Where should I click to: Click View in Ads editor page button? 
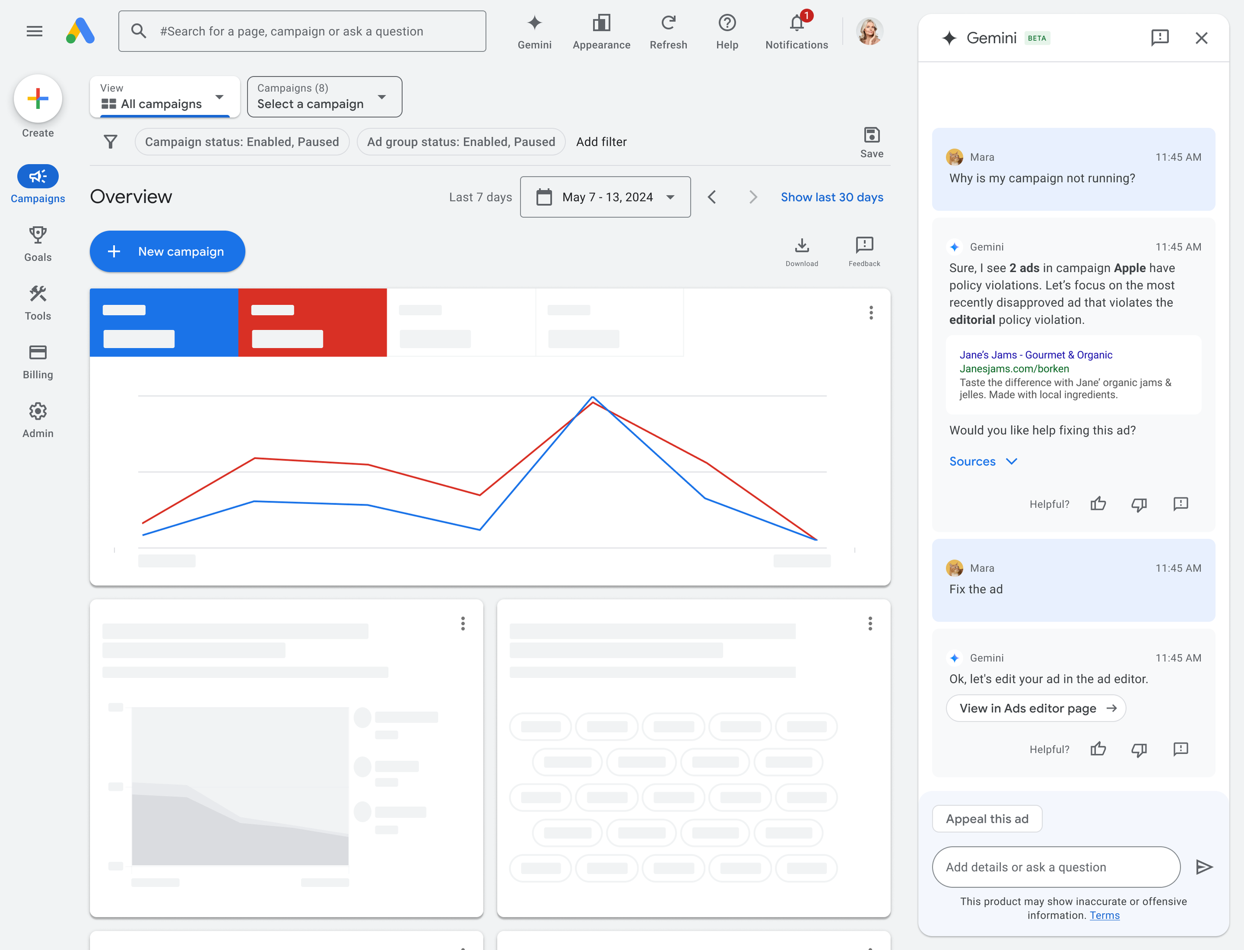(x=1036, y=708)
